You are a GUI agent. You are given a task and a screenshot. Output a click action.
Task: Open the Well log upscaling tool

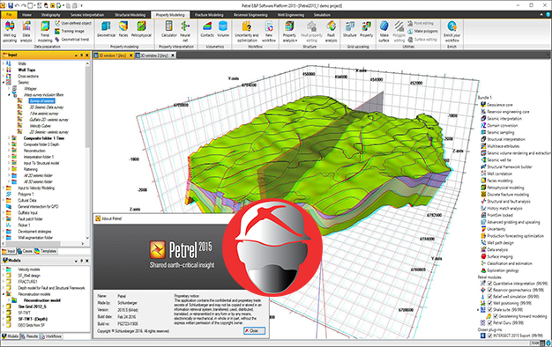coord(10,32)
